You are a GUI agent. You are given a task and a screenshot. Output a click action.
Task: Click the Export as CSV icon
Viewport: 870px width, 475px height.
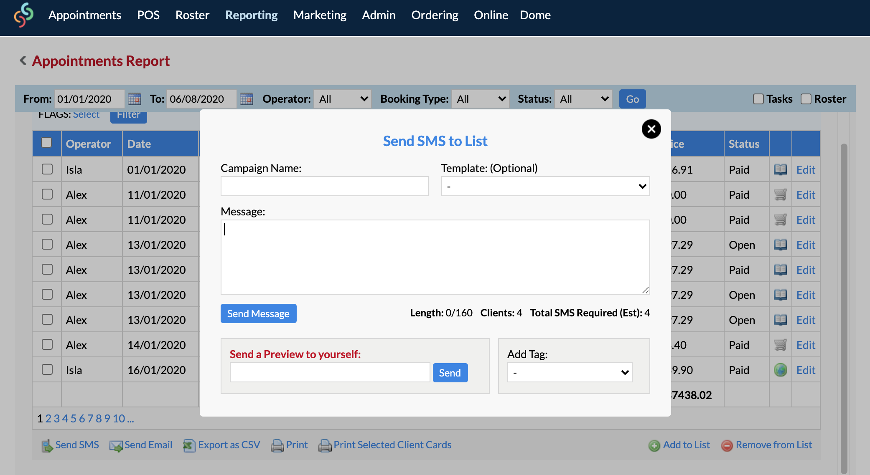pyautogui.click(x=189, y=445)
